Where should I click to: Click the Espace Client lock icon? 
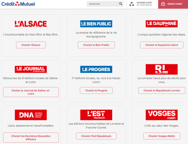(x=163, y=4)
